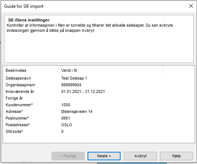The height and width of the screenshot is (164, 197).
Task: Click the disabled < Forrige button
Action: [x=68, y=156]
